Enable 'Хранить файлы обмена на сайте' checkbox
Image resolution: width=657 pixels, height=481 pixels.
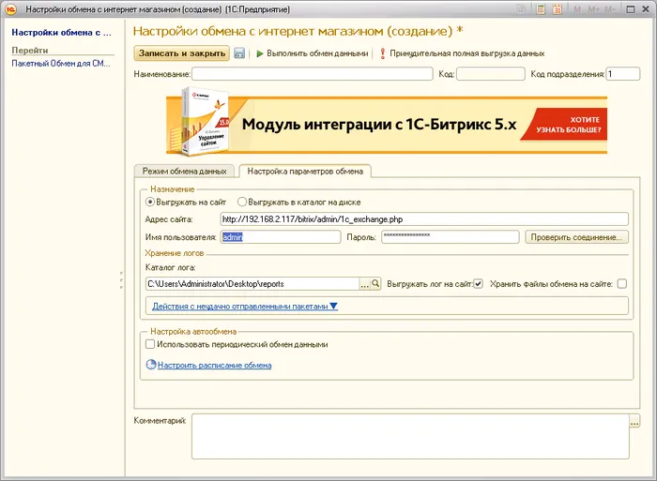621,283
